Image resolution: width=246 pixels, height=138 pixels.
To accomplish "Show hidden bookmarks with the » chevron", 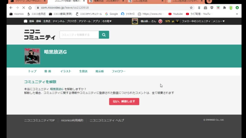I will [237, 14].
